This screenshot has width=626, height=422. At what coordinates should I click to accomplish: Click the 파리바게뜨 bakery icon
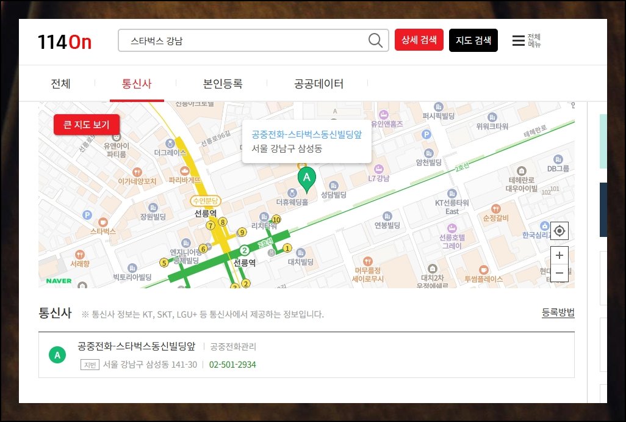[x=184, y=171]
